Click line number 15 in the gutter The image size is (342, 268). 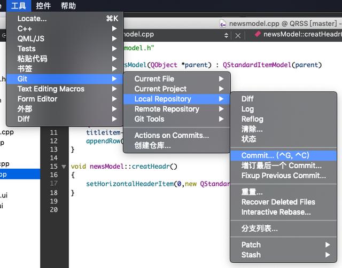coord(53,167)
